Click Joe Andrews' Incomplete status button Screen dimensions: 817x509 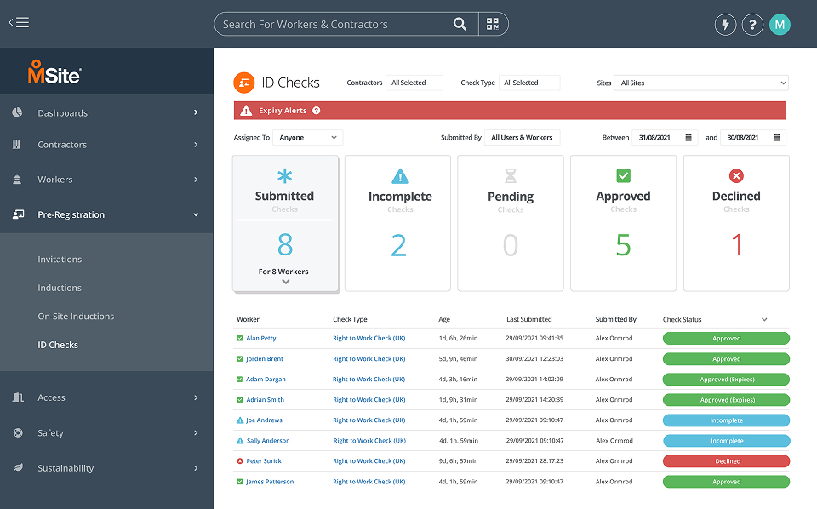(x=726, y=420)
